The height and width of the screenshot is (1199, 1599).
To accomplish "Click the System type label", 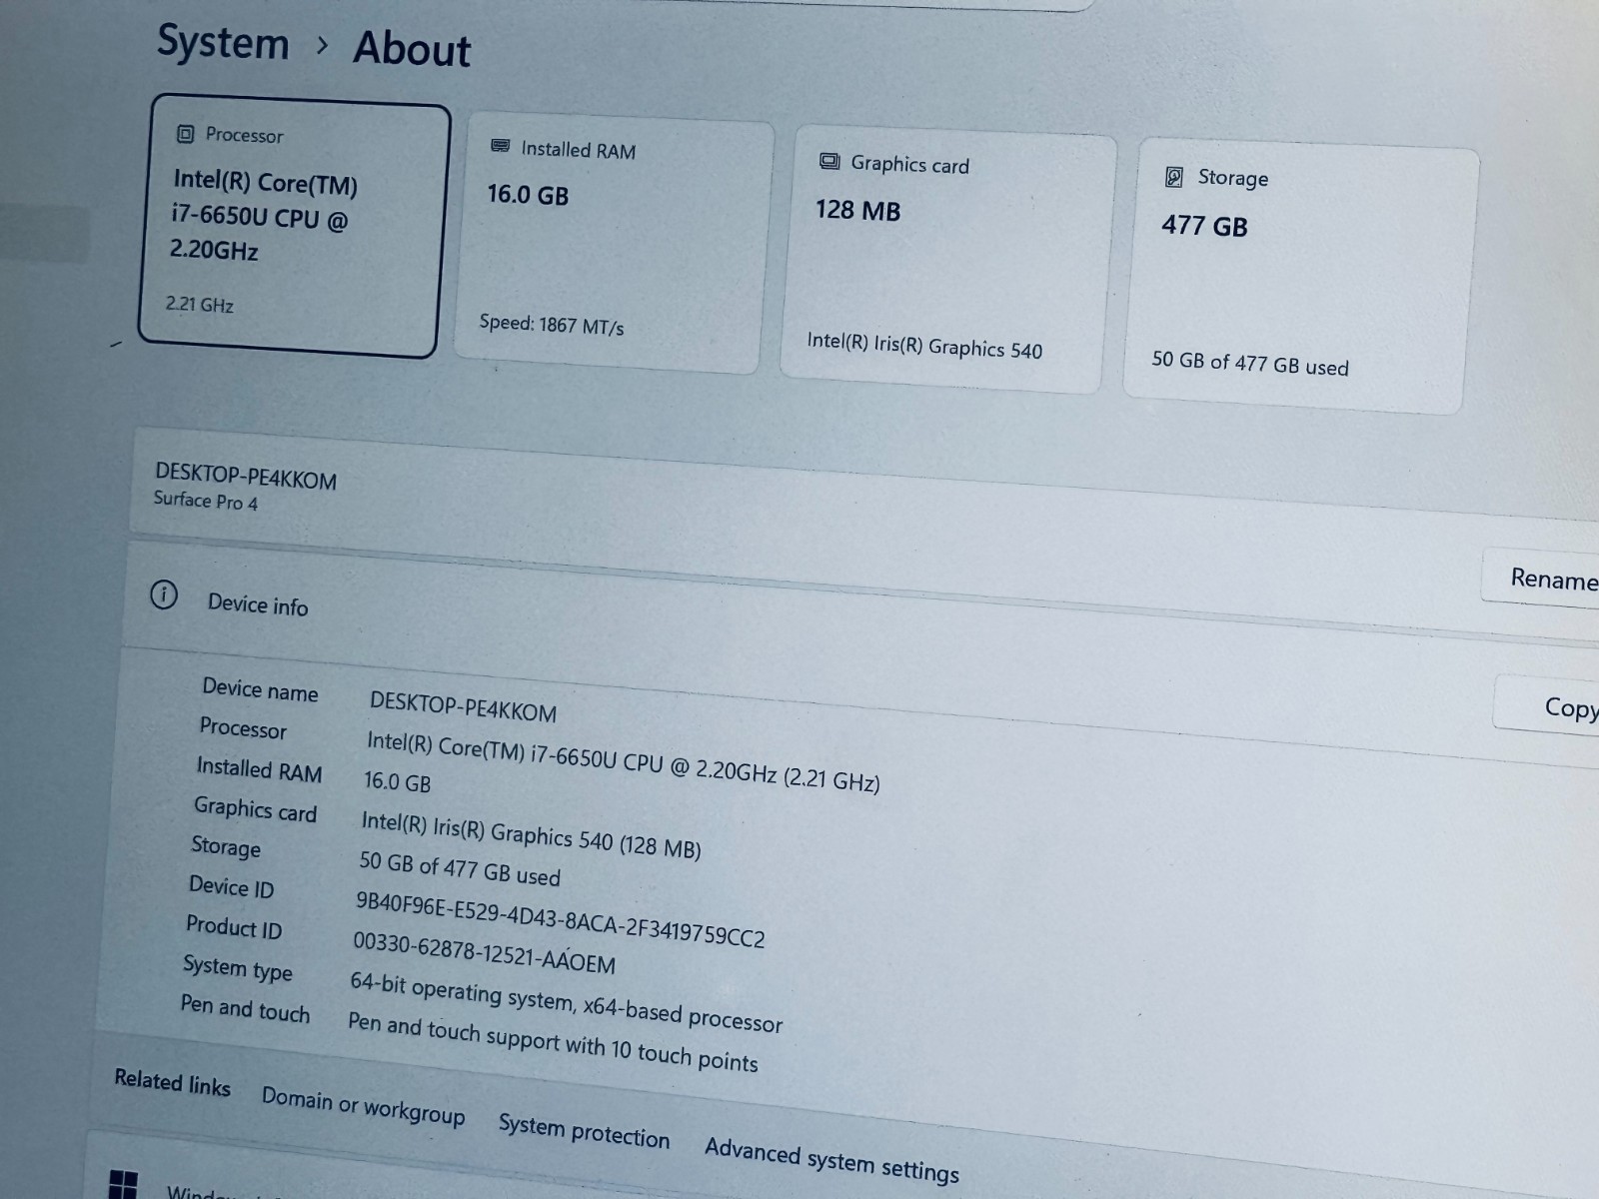I will point(238,967).
